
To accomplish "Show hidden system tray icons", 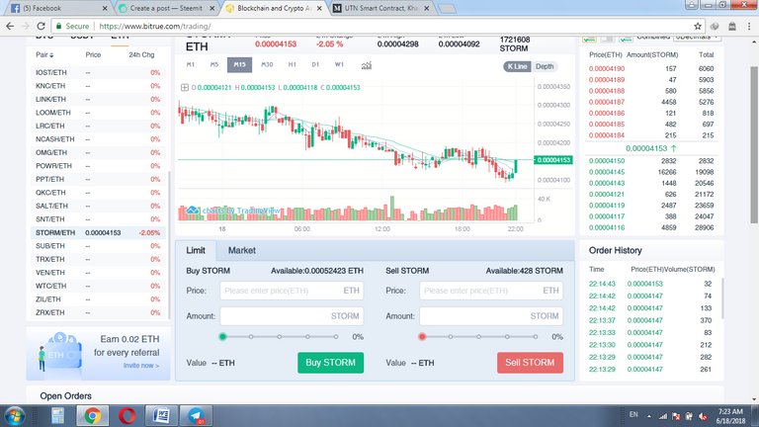I will [x=649, y=416].
